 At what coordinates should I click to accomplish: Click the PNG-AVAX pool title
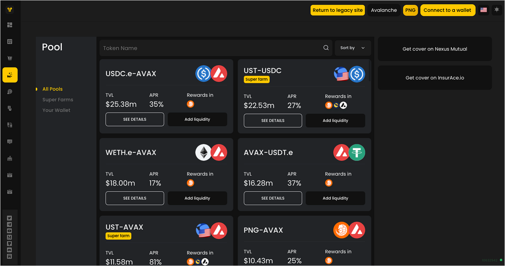pyautogui.click(x=263, y=230)
